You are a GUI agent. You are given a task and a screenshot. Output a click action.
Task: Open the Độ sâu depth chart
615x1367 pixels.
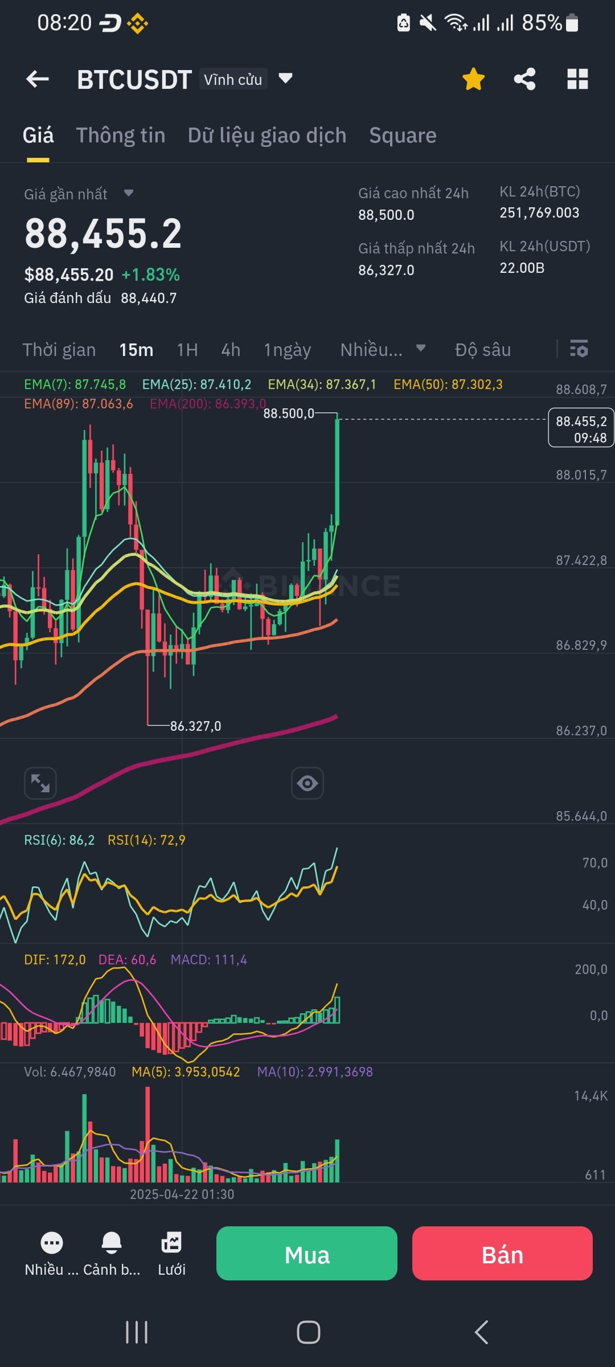[x=483, y=350]
